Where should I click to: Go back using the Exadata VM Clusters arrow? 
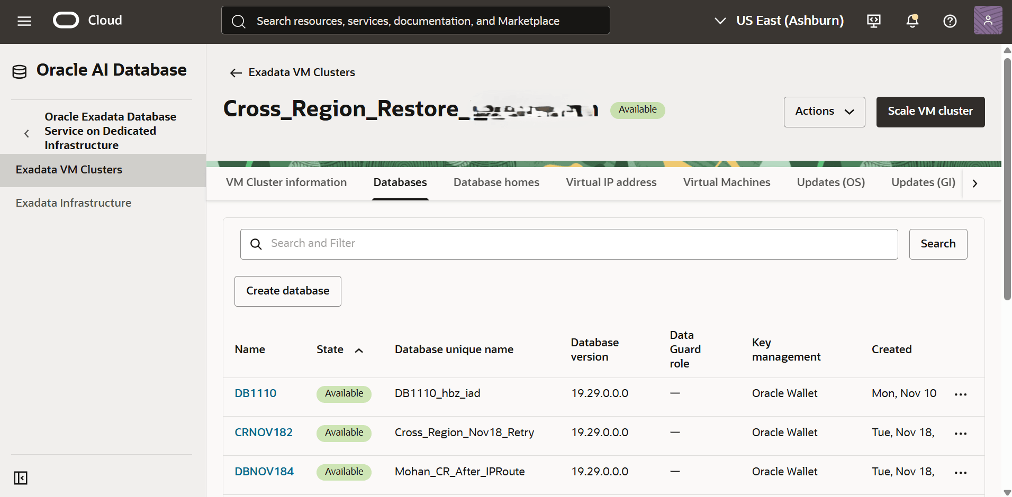coord(236,72)
